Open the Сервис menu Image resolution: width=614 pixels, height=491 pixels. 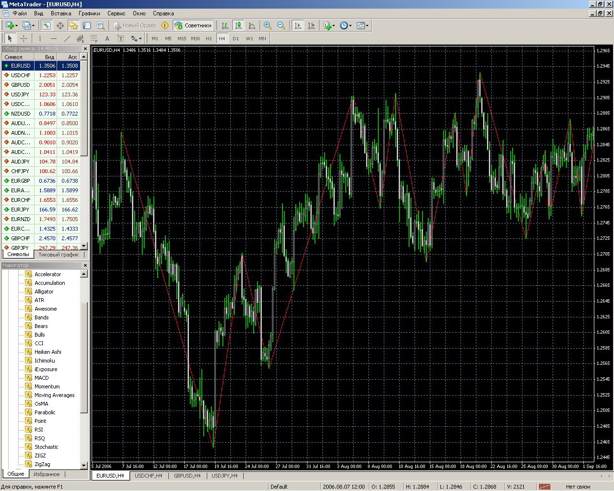coord(116,13)
